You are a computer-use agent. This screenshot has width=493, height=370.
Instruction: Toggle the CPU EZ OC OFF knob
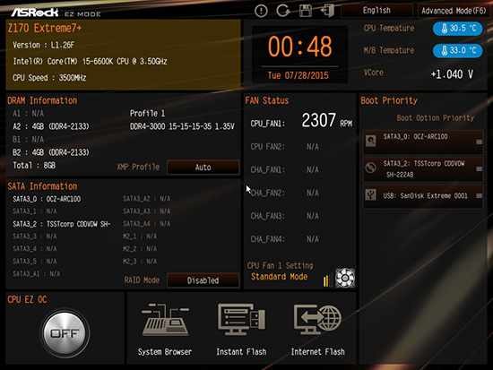(65, 333)
